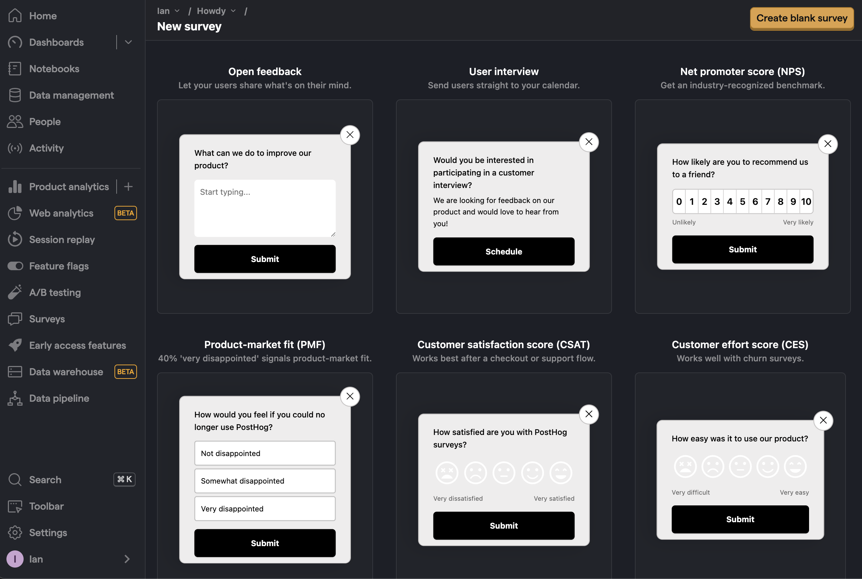Click the Surveys icon in sidebar

click(15, 318)
